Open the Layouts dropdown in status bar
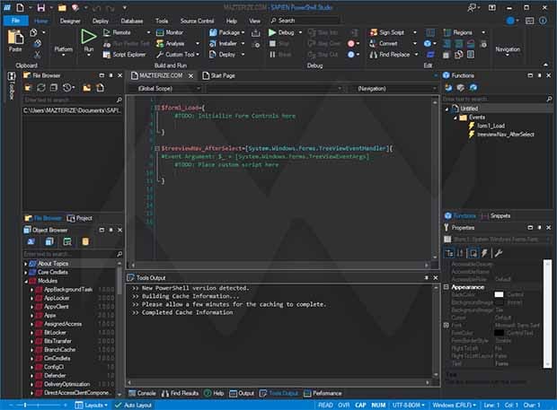 92,405
